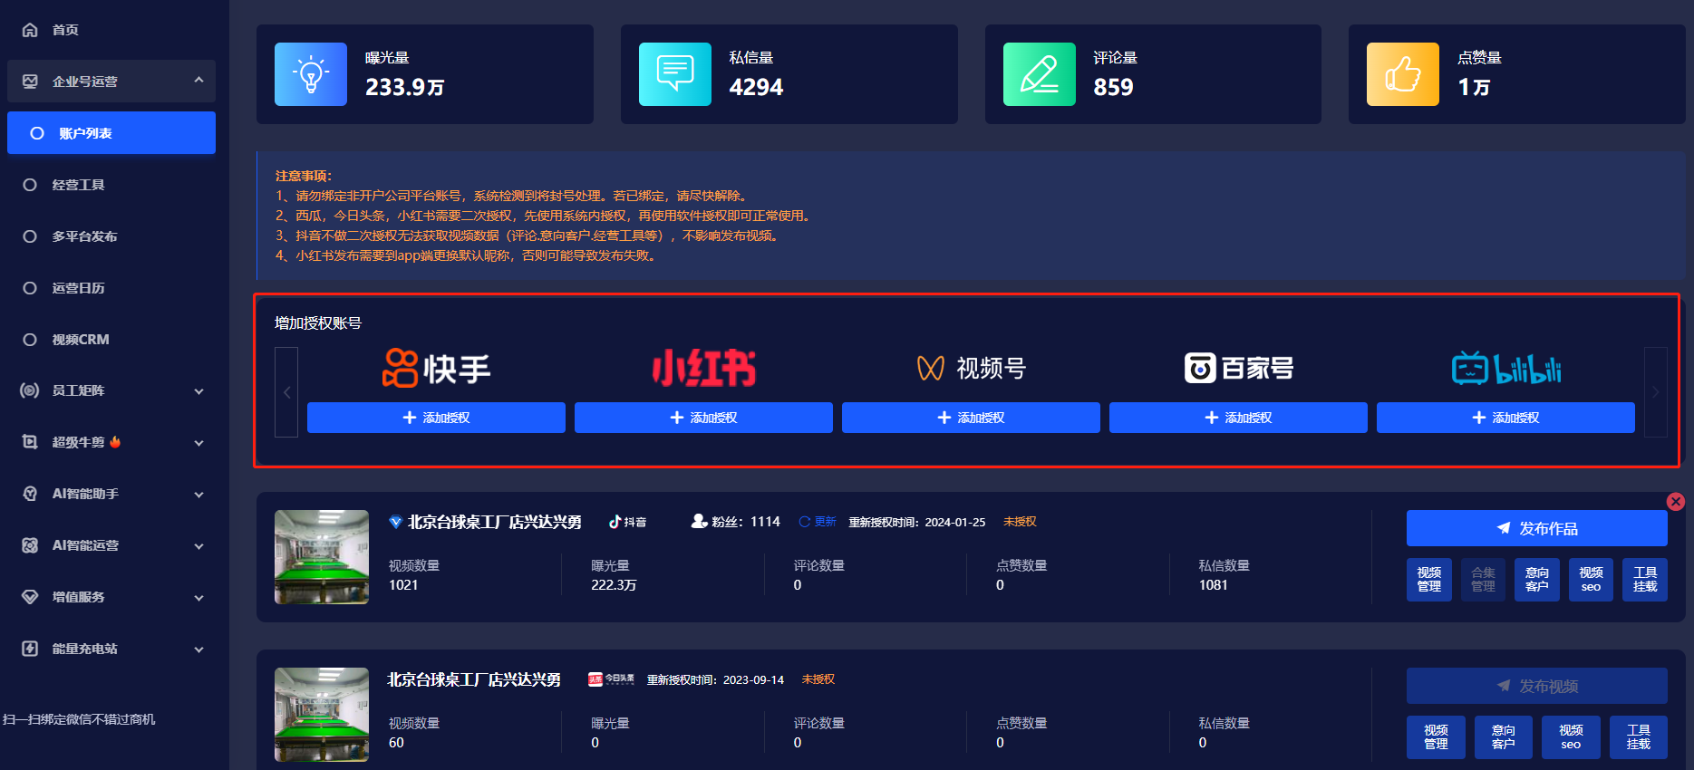Open the 首页 home icon in sidebar

click(x=30, y=30)
